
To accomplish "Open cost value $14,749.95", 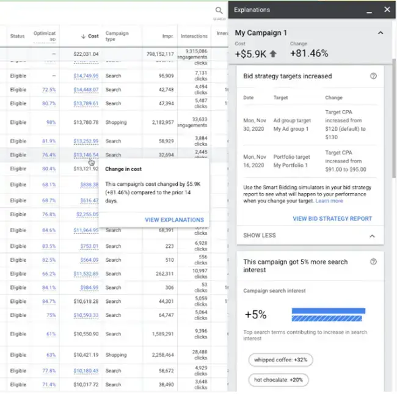I will 86,76.
